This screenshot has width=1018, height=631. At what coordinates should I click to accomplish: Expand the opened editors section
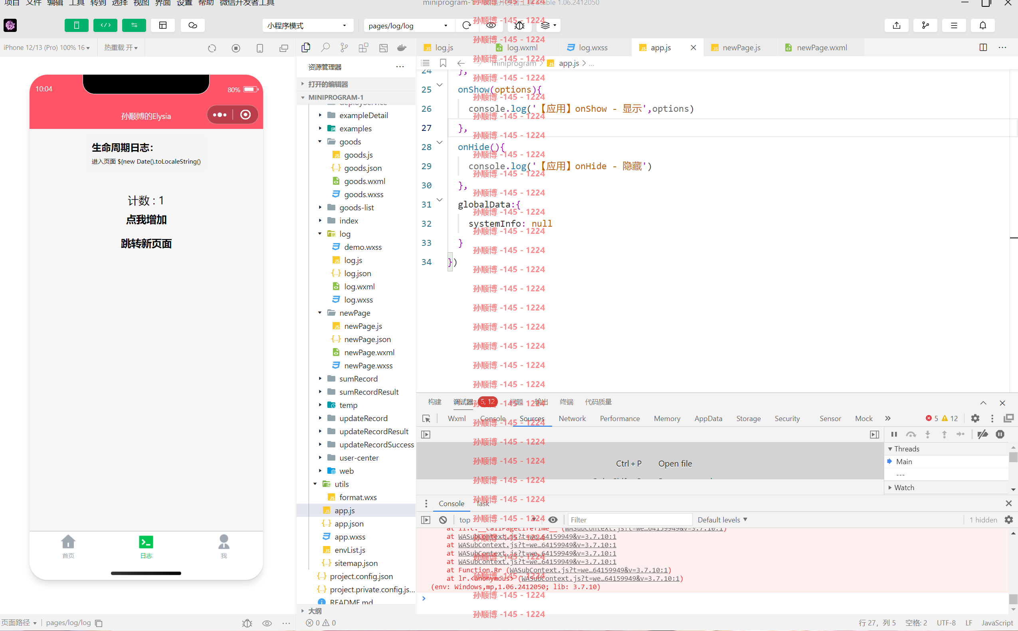tap(356, 84)
